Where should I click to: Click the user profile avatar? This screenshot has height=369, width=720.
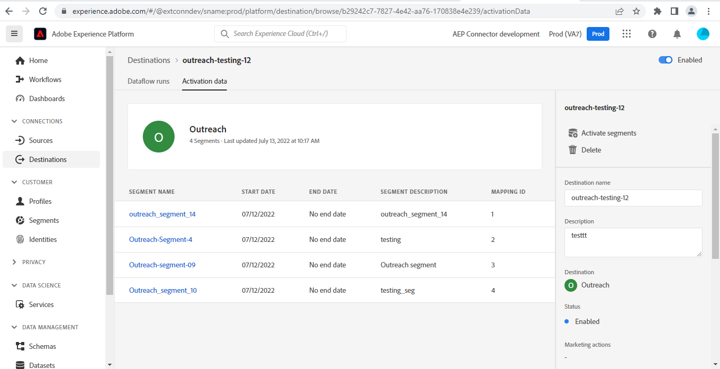pyautogui.click(x=703, y=34)
